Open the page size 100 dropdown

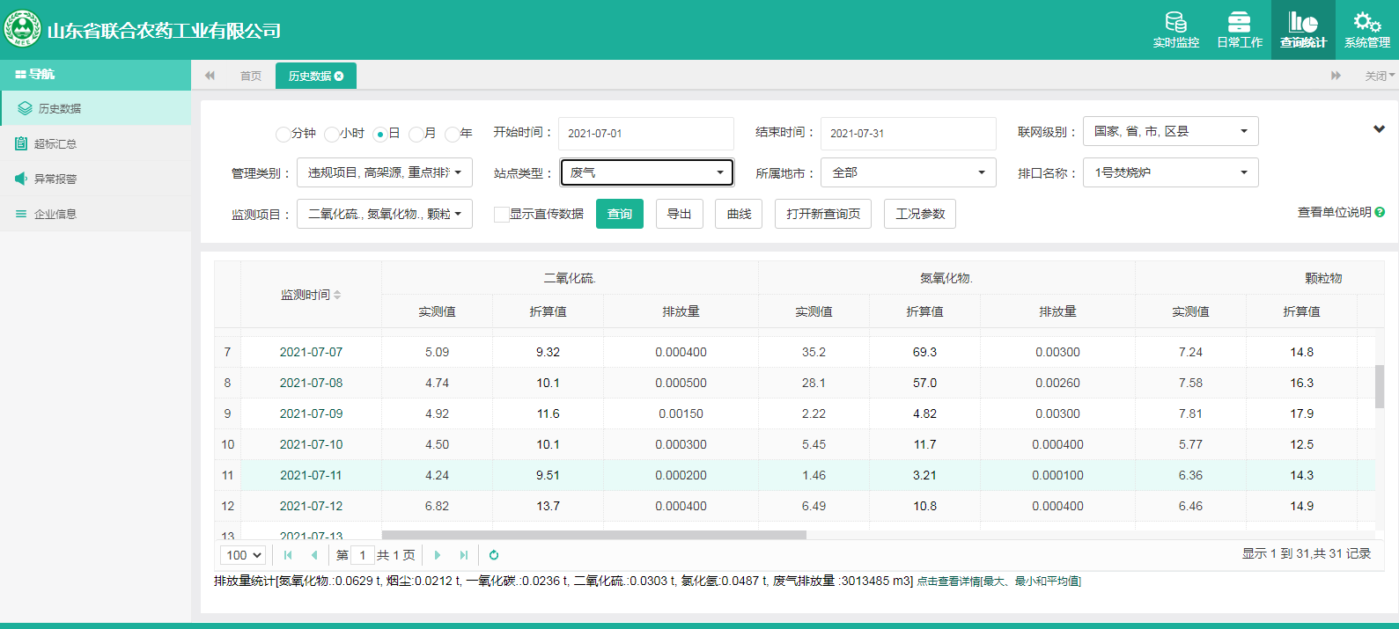pos(243,555)
